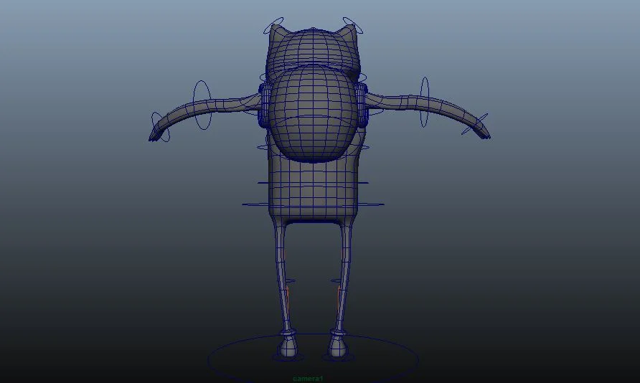Click the right backpack strap
Viewport: 640px width, 383px height.
[x=362, y=104]
